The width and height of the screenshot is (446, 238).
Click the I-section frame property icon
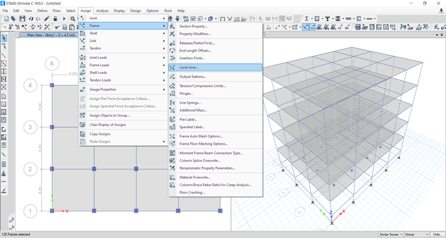pos(307,18)
